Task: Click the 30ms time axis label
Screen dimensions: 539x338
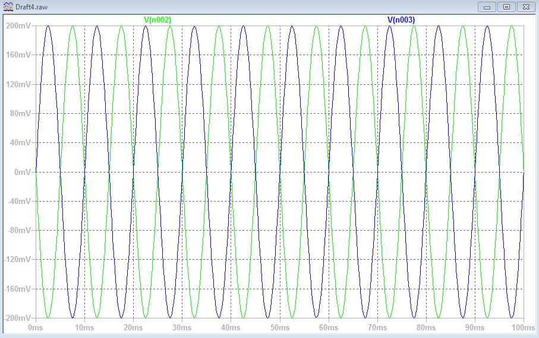Action: pyautogui.click(x=182, y=328)
